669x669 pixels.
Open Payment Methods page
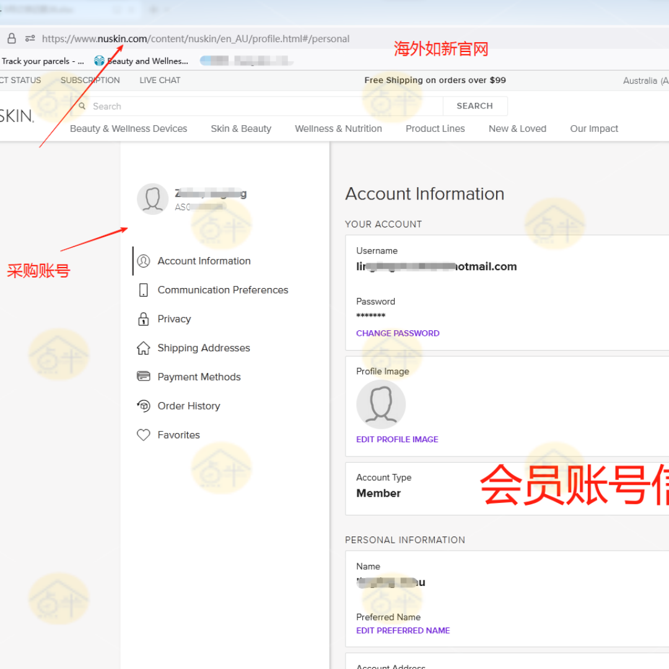199,377
